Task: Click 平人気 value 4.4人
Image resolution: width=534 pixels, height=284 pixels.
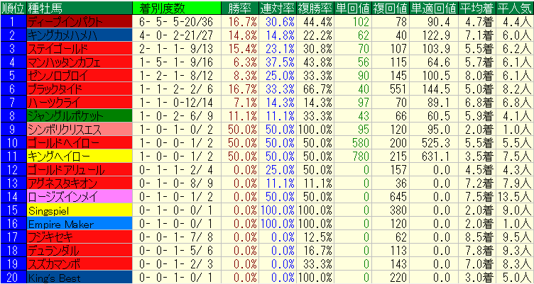Action: (x=518, y=22)
